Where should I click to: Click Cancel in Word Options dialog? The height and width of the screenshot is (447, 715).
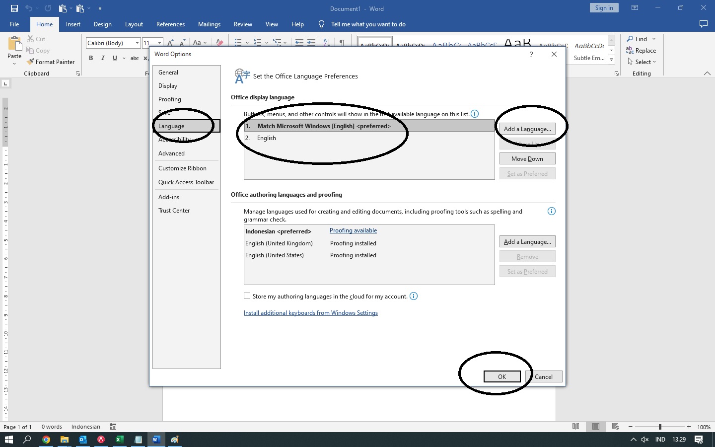[x=544, y=376]
